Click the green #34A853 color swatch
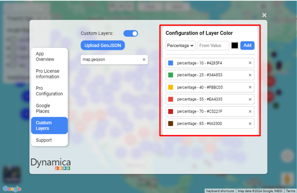The height and width of the screenshot is (193, 297). pyautogui.click(x=171, y=75)
